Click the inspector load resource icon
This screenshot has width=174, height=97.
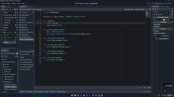coord(155,9)
